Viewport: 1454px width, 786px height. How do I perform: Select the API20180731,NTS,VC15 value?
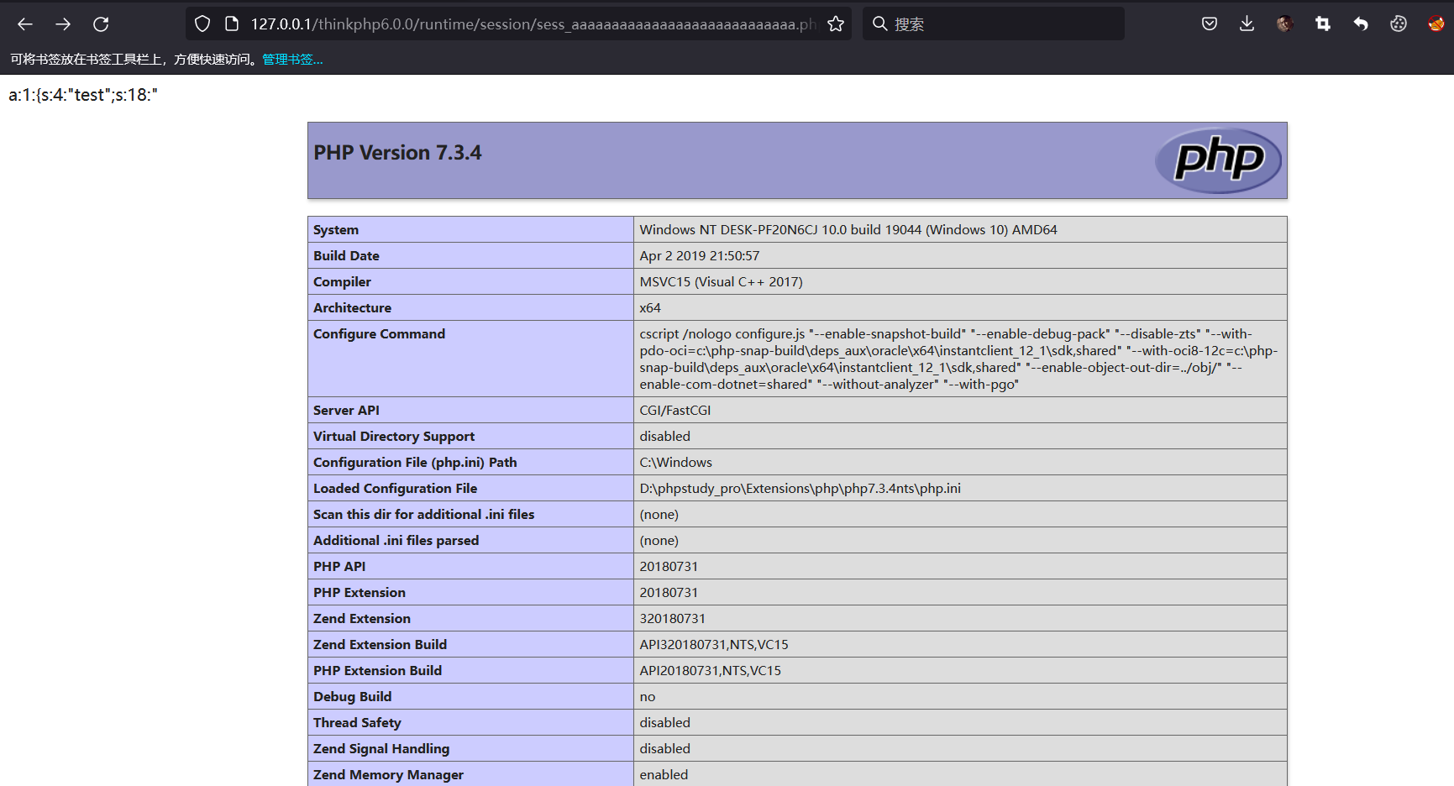(711, 671)
